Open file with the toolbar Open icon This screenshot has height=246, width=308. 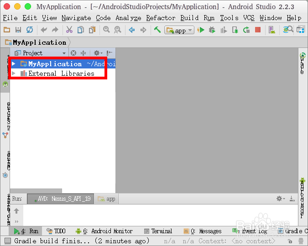click(7, 30)
